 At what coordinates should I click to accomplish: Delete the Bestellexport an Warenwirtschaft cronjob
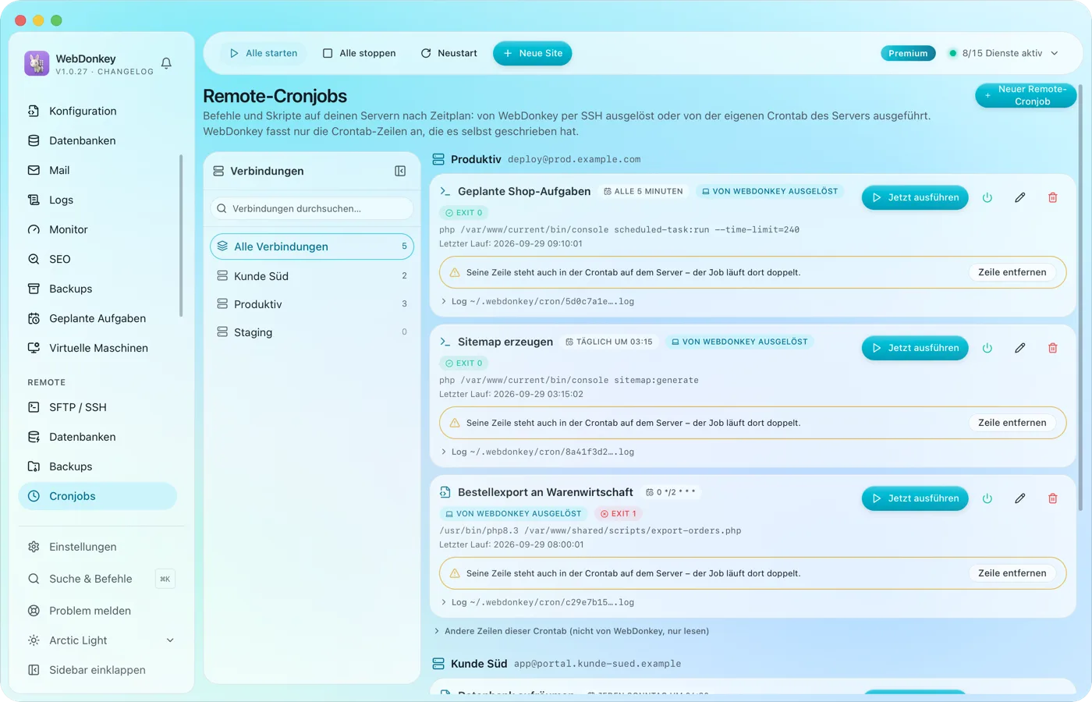(1052, 498)
